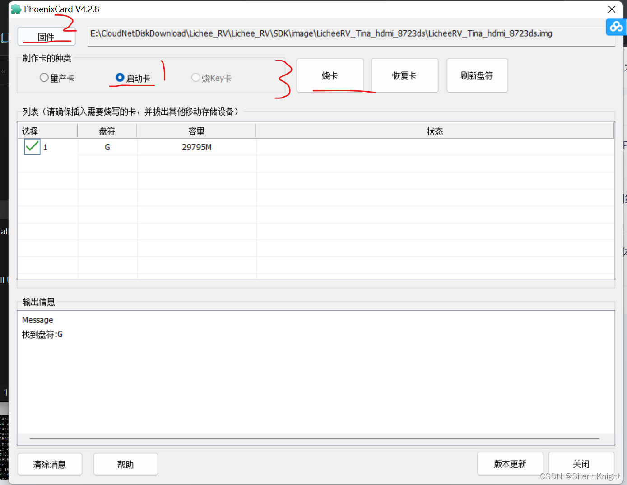Click the PhoenixCard app icon in title bar
This screenshot has width=627, height=485.
point(16,9)
